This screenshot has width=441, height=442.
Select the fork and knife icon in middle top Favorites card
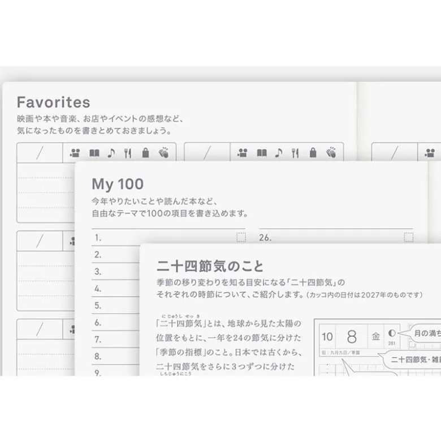click(295, 153)
